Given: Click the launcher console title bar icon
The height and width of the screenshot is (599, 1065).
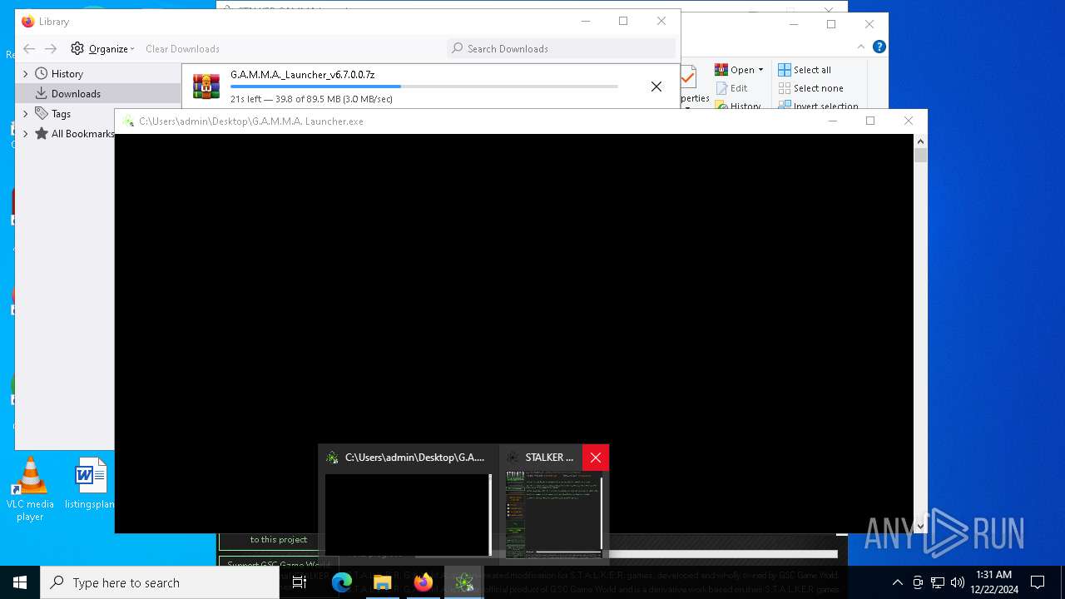Looking at the screenshot, I should click(128, 121).
